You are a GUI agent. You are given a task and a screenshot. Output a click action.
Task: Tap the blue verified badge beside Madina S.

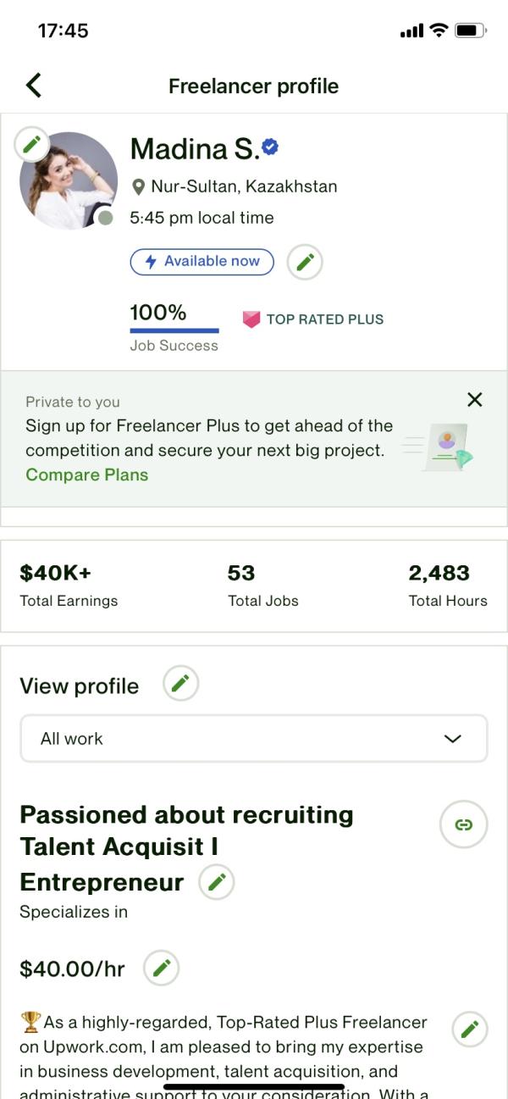(x=270, y=147)
